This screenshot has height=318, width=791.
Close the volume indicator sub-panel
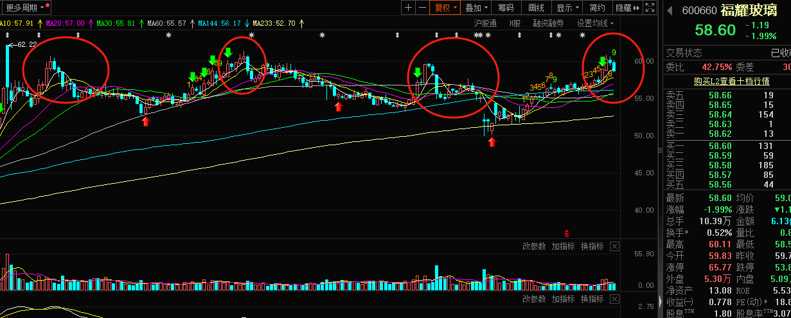(614, 246)
